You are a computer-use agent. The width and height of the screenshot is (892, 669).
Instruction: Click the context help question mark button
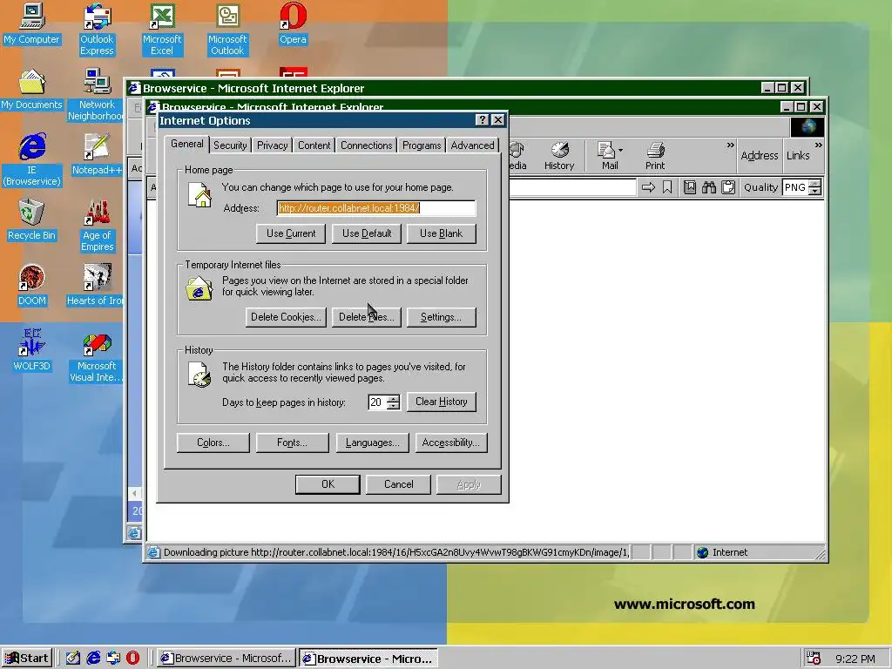[x=483, y=119]
